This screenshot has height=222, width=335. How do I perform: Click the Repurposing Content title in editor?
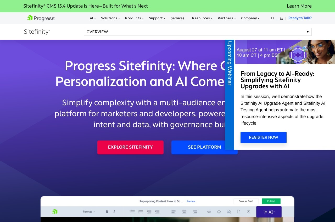coord(161,201)
